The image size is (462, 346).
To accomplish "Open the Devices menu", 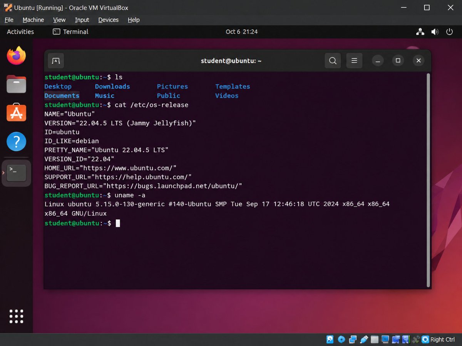I will (x=109, y=20).
